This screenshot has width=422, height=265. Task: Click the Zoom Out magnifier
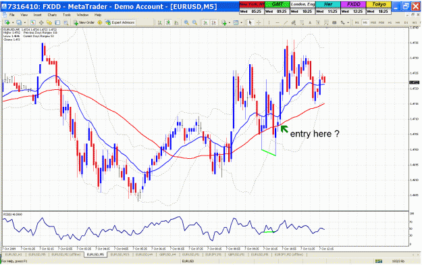click(194, 22)
